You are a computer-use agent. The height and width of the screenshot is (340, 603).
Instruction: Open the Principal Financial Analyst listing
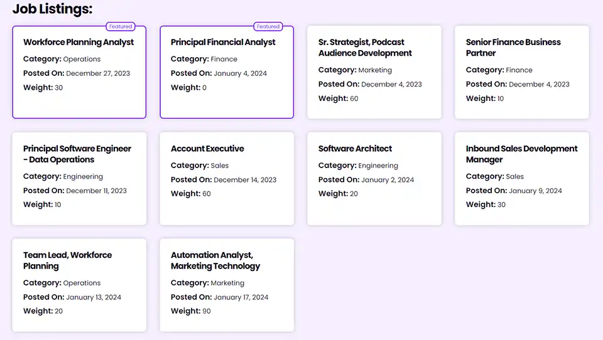click(x=227, y=72)
